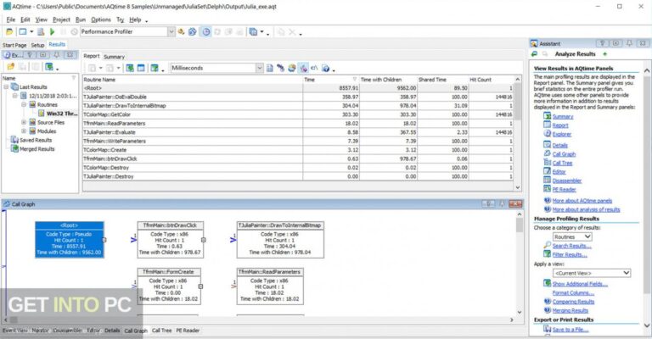
Task: Open the Milliseconds units dropdown
Action: 260,68
